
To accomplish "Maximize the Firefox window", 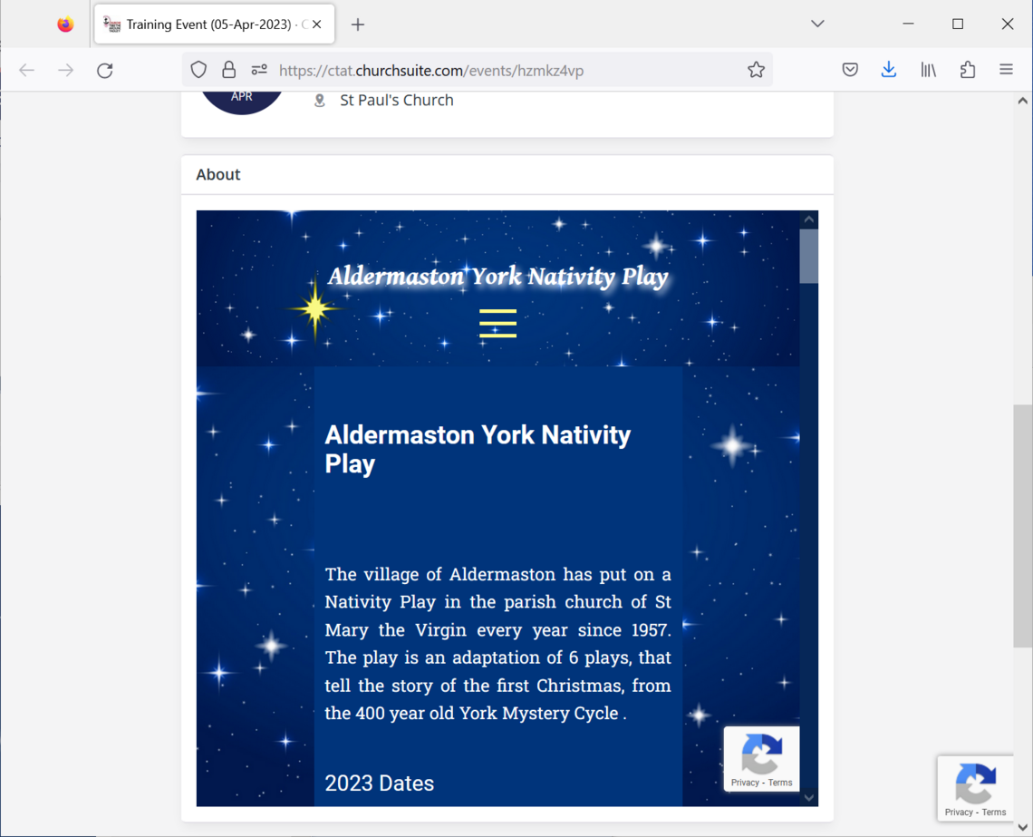I will [958, 24].
